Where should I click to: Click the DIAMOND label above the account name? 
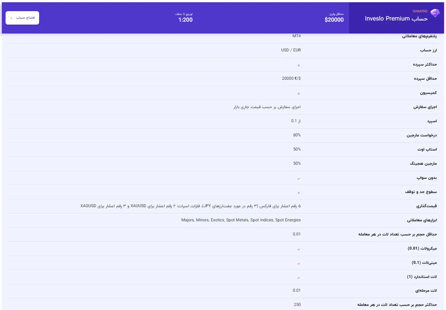[x=420, y=11]
